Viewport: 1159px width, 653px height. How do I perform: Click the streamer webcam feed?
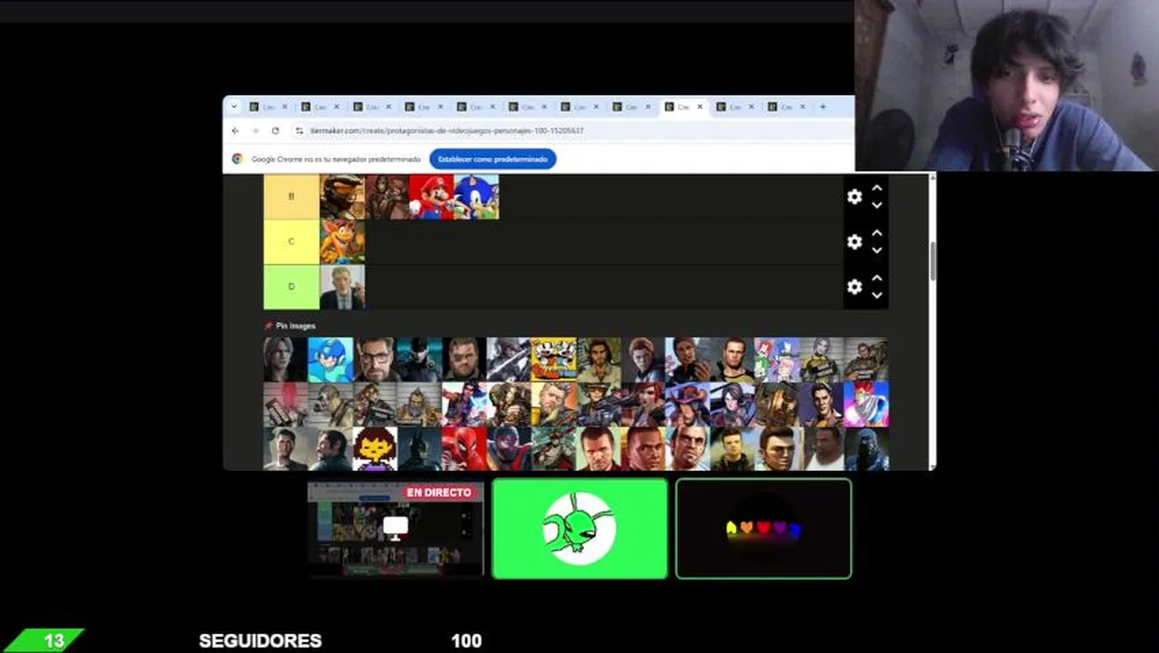pos(1007,85)
